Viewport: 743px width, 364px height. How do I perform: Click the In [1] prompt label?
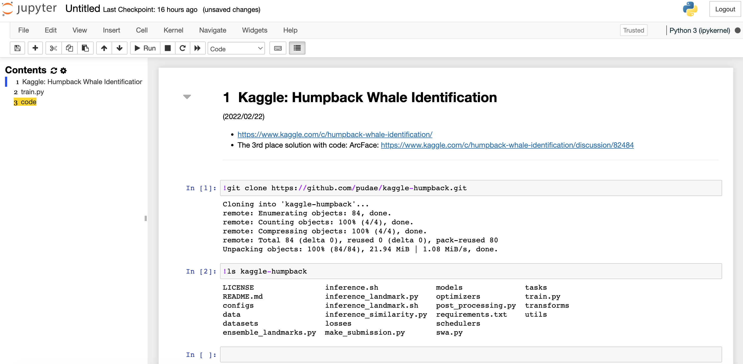coord(201,188)
